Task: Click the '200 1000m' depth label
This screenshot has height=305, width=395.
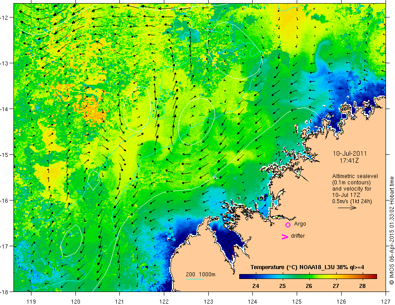Action: click(x=201, y=274)
